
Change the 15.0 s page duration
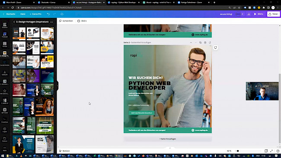[x=82, y=21]
